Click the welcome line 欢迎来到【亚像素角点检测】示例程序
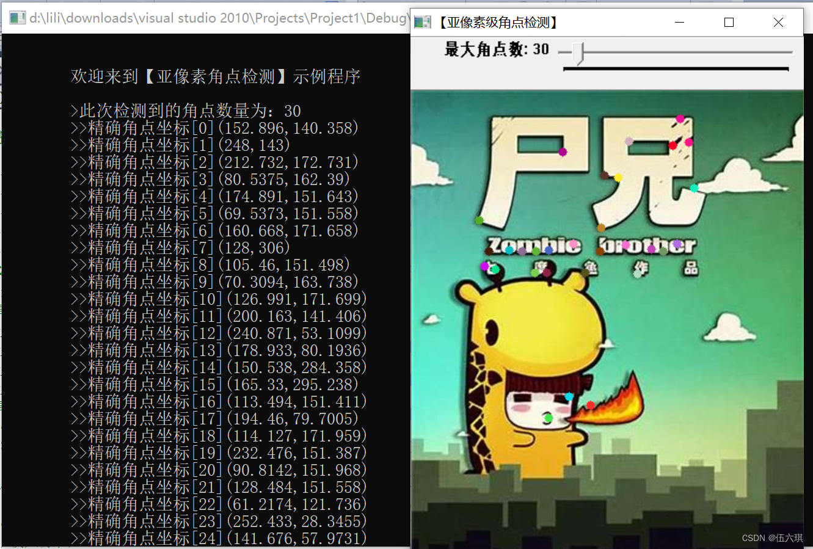Screen dimensions: 813x549 pos(216,76)
